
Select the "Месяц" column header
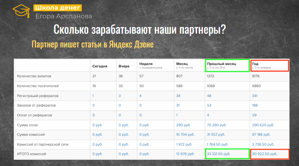(182, 64)
